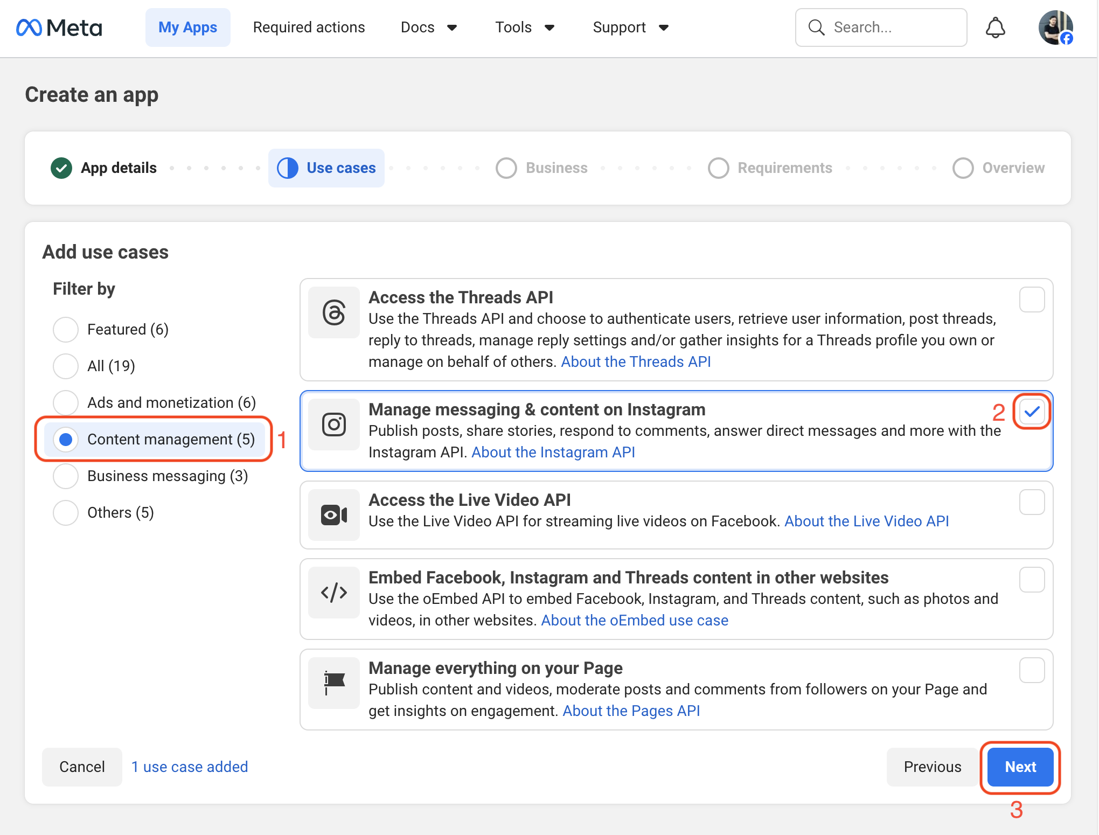The image size is (1099, 835).
Task: Select the Featured (6) filter radio button
Action: pyautogui.click(x=66, y=330)
